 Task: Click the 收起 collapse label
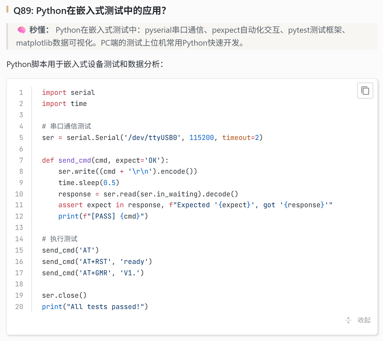(364, 320)
